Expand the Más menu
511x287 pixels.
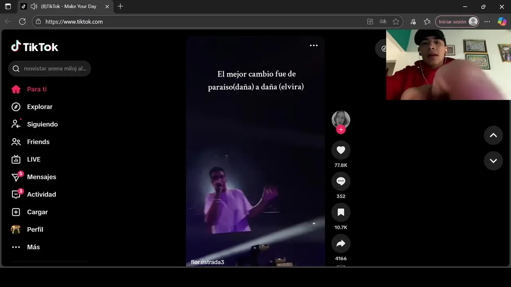click(x=34, y=247)
